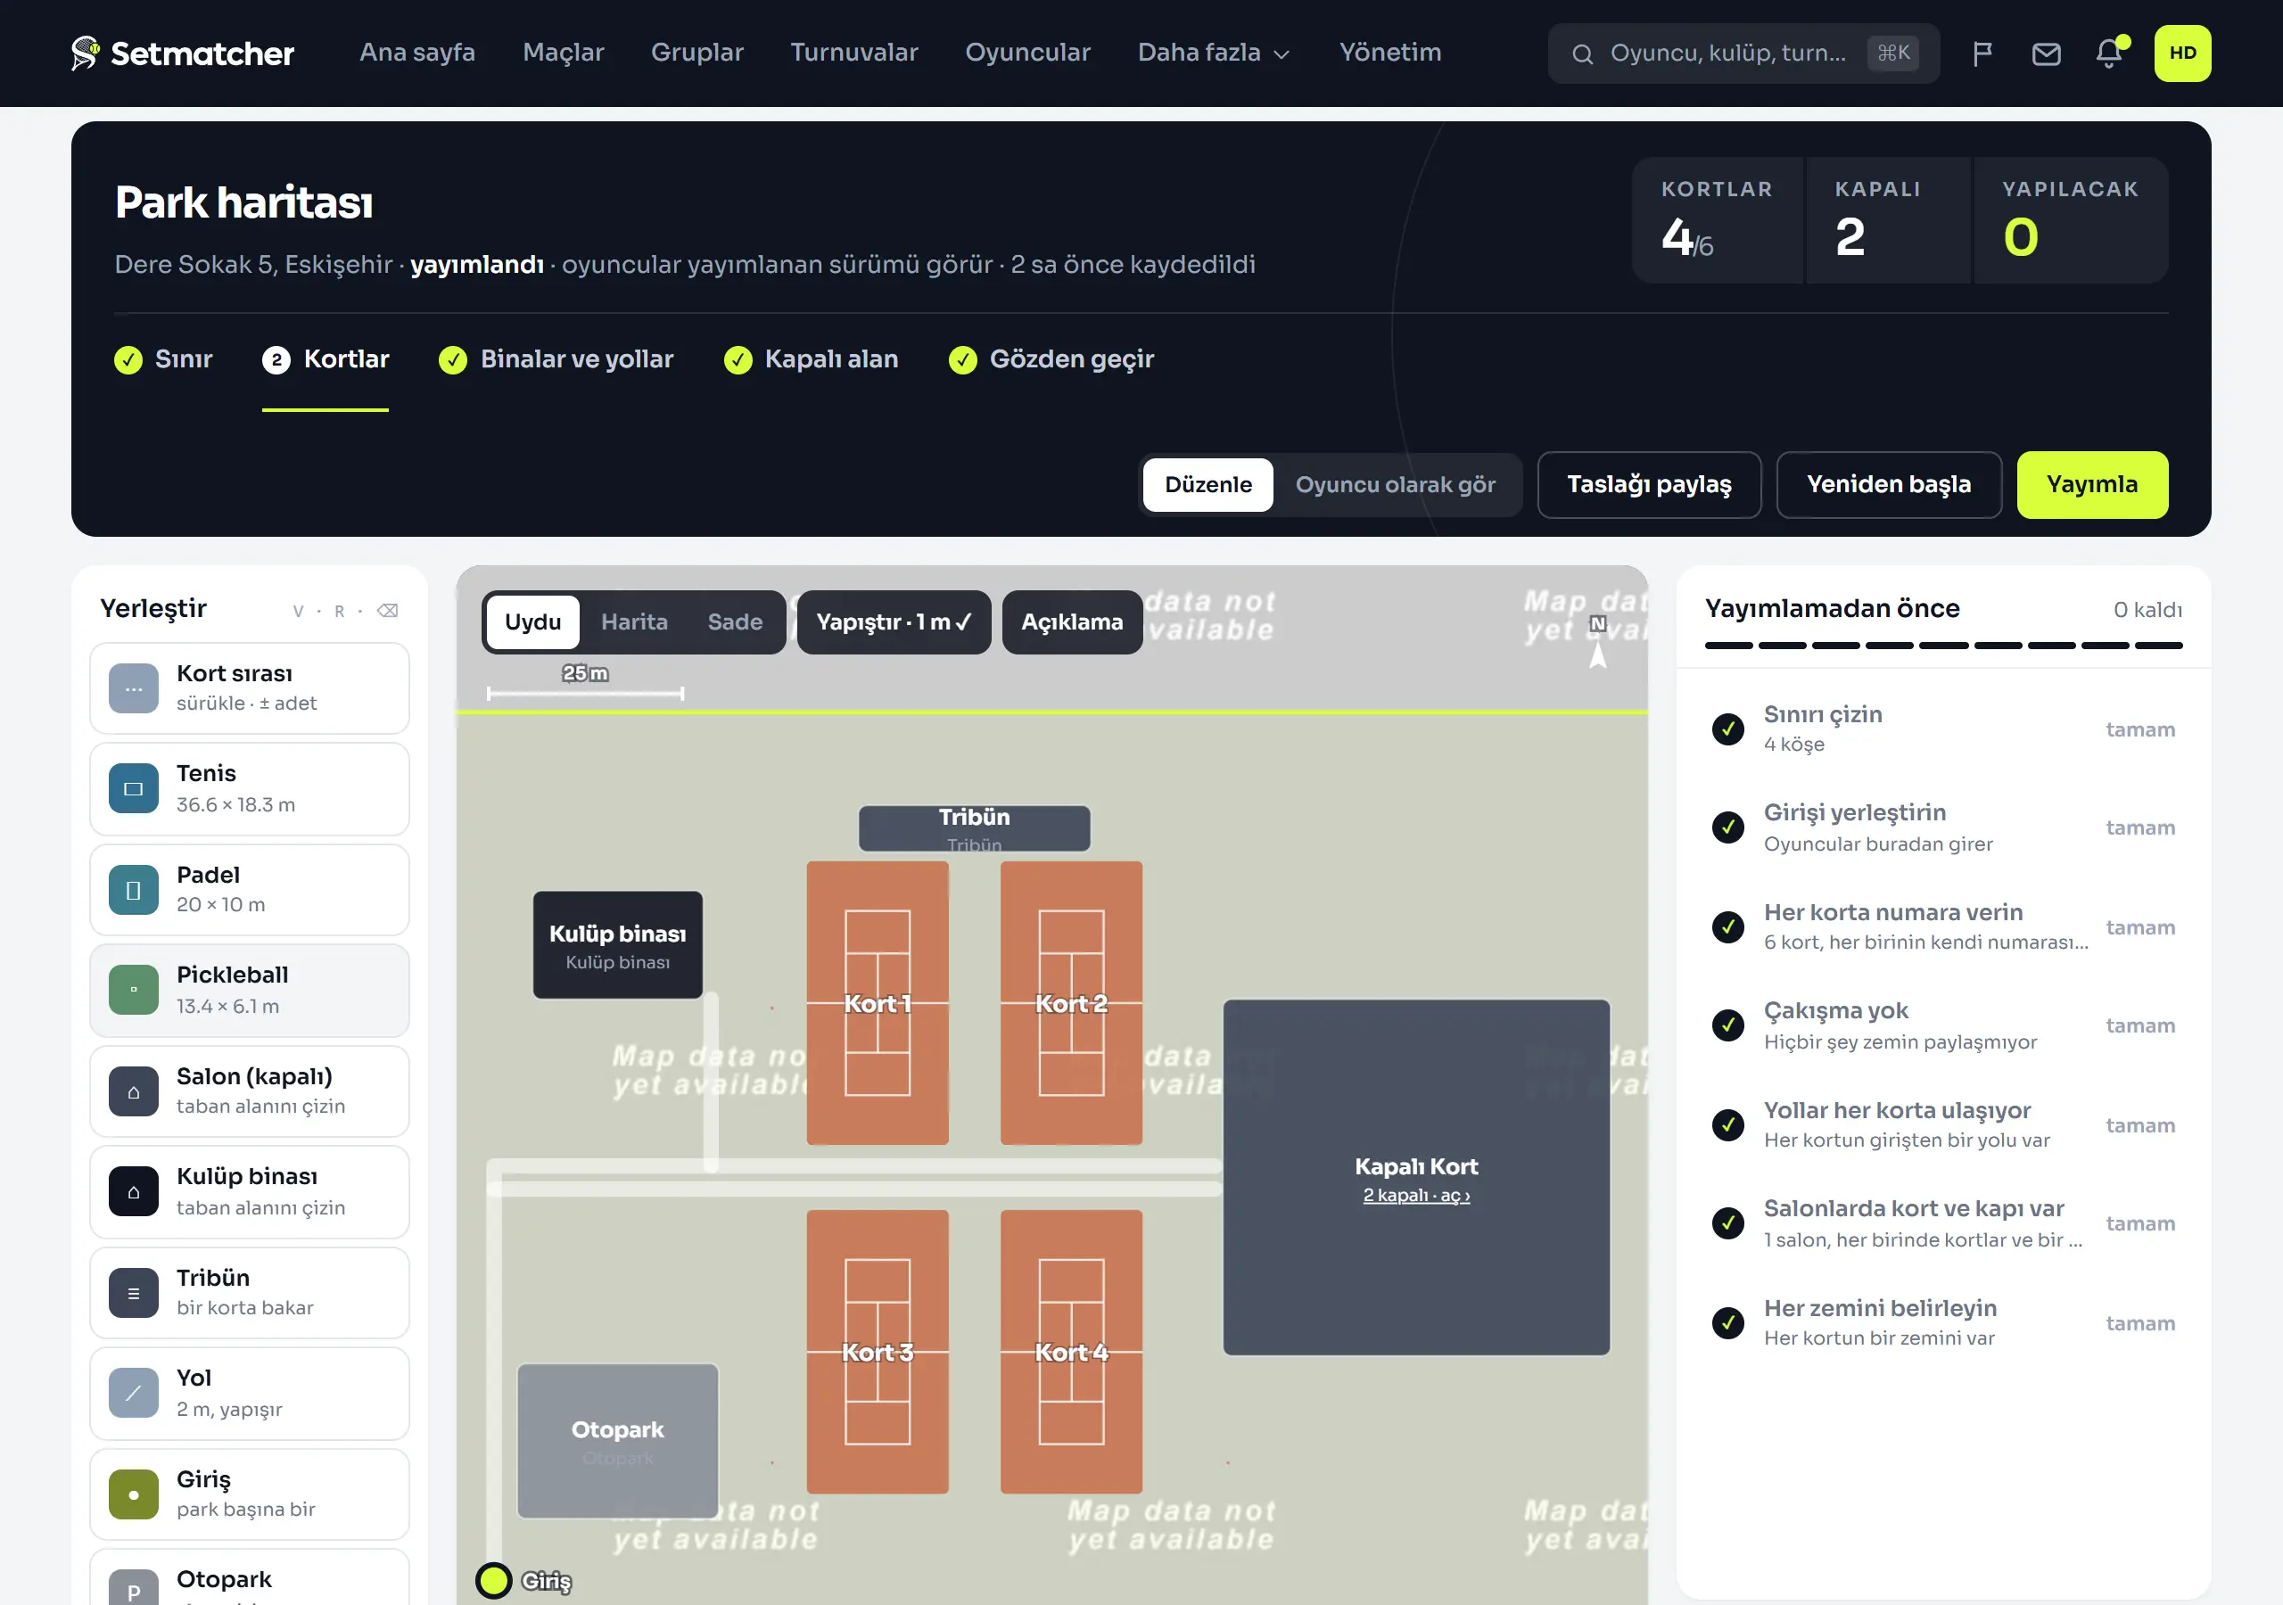
Task: Go to the Turnuvalar nav item
Action: tap(853, 53)
